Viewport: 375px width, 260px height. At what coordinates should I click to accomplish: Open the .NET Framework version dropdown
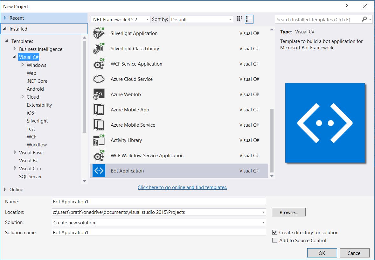147,19
